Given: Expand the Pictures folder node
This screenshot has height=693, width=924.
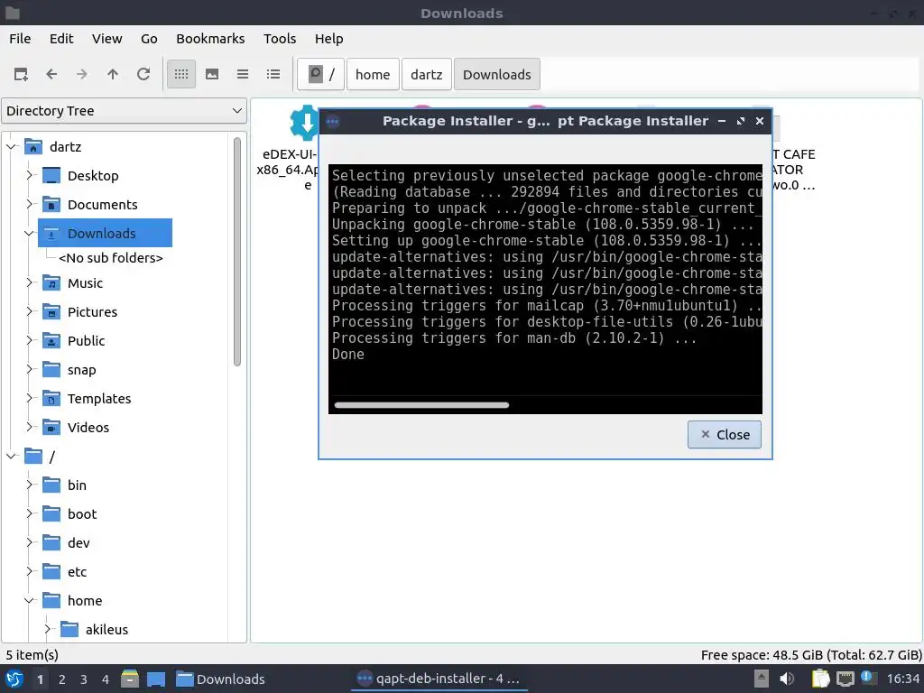Looking at the screenshot, I should (29, 311).
